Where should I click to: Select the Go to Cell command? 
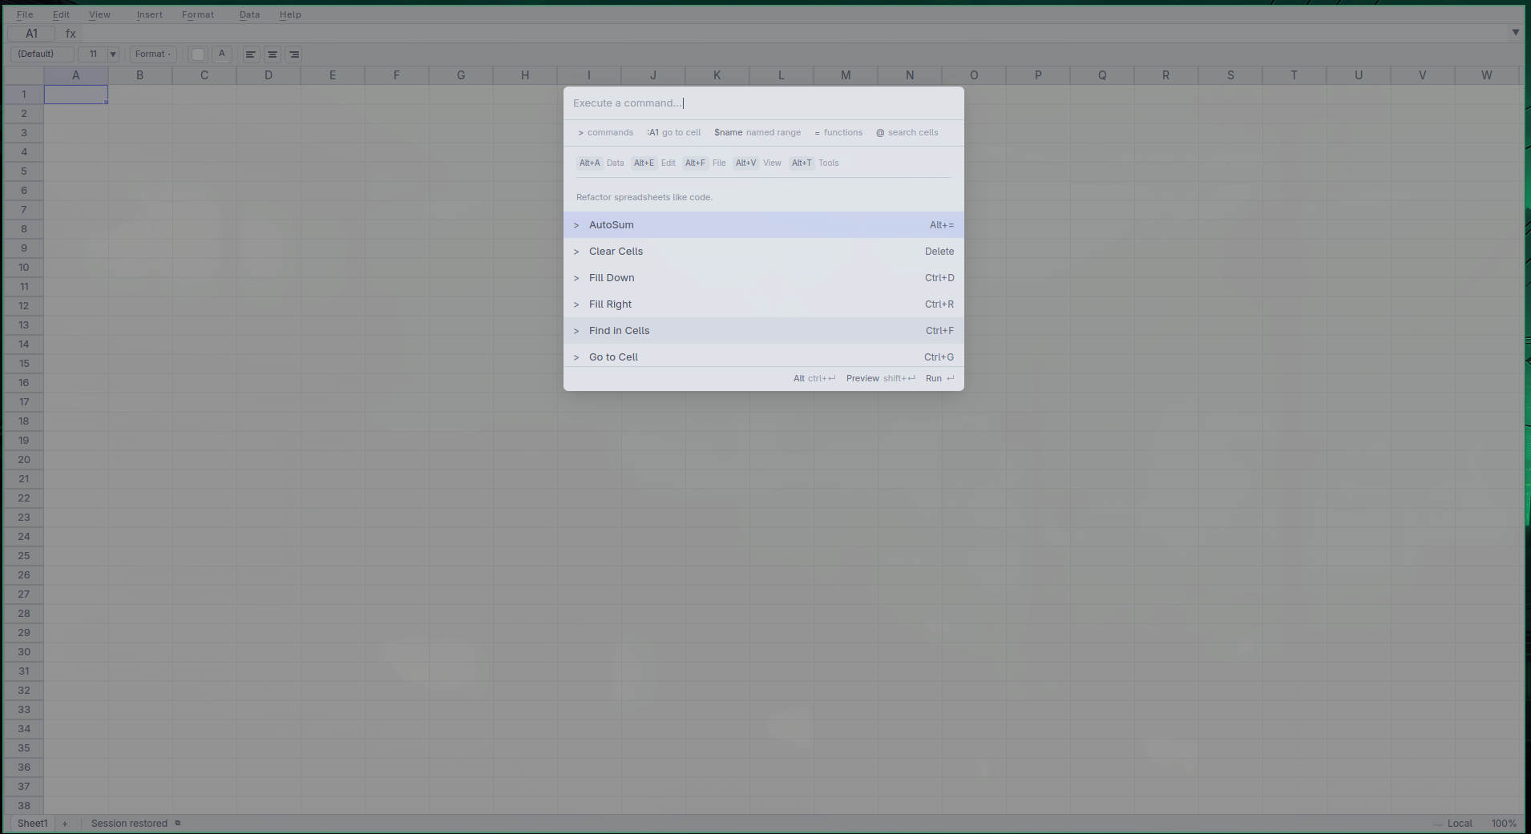763,356
